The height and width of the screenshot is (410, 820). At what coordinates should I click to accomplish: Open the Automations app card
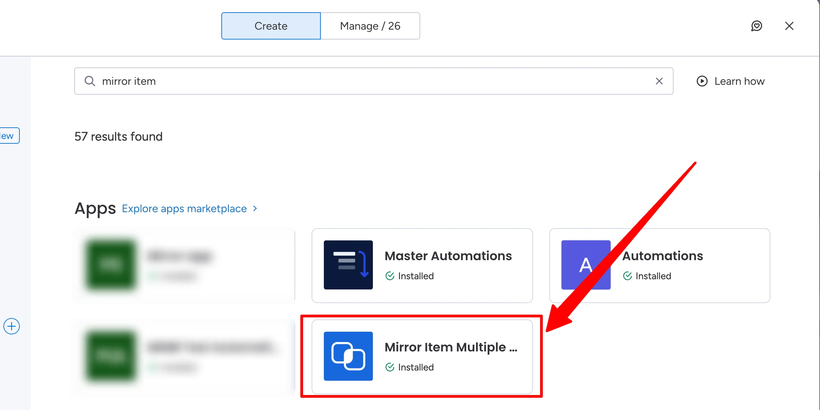click(660, 265)
